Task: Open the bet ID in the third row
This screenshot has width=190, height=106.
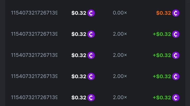Action: pyautogui.click(x=34, y=55)
